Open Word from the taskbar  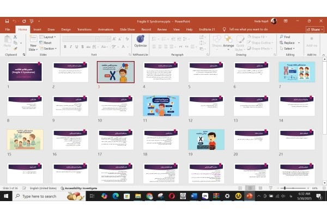(x=194, y=196)
